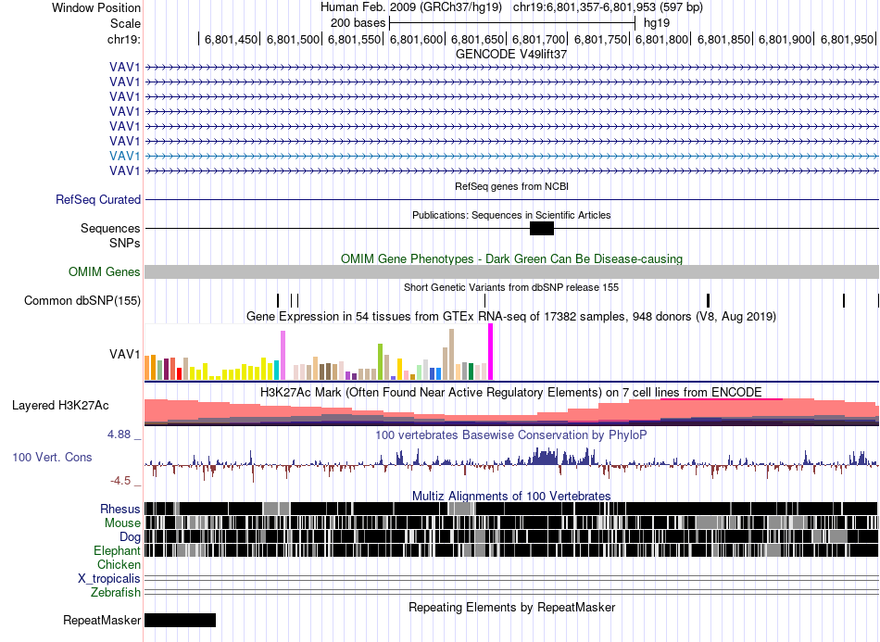Click the Rhesus alignment label
This screenshot has height=642, width=880.
point(120,509)
